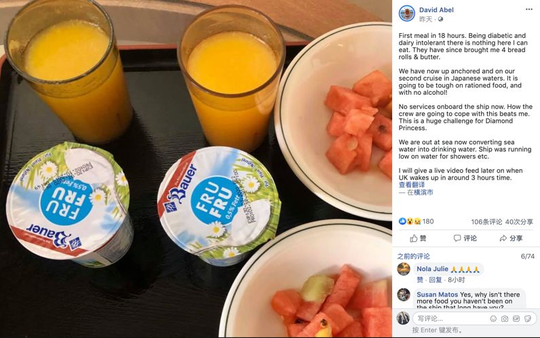Attach a photo with camera icon

(505, 319)
